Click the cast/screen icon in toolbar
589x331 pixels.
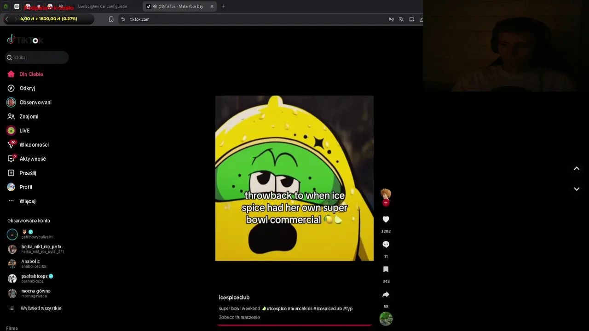coord(411,19)
